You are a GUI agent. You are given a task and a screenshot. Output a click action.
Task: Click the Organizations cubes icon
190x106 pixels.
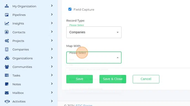pos(7,58)
